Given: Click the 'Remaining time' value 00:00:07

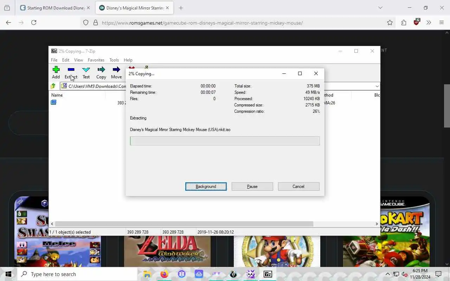Looking at the screenshot, I should click(208, 92).
